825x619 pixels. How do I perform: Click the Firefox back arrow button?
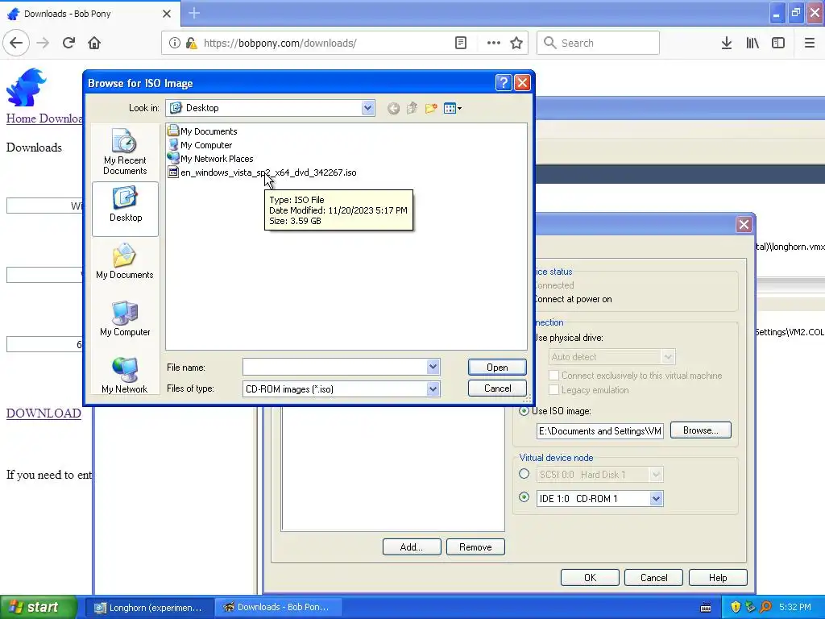click(16, 43)
